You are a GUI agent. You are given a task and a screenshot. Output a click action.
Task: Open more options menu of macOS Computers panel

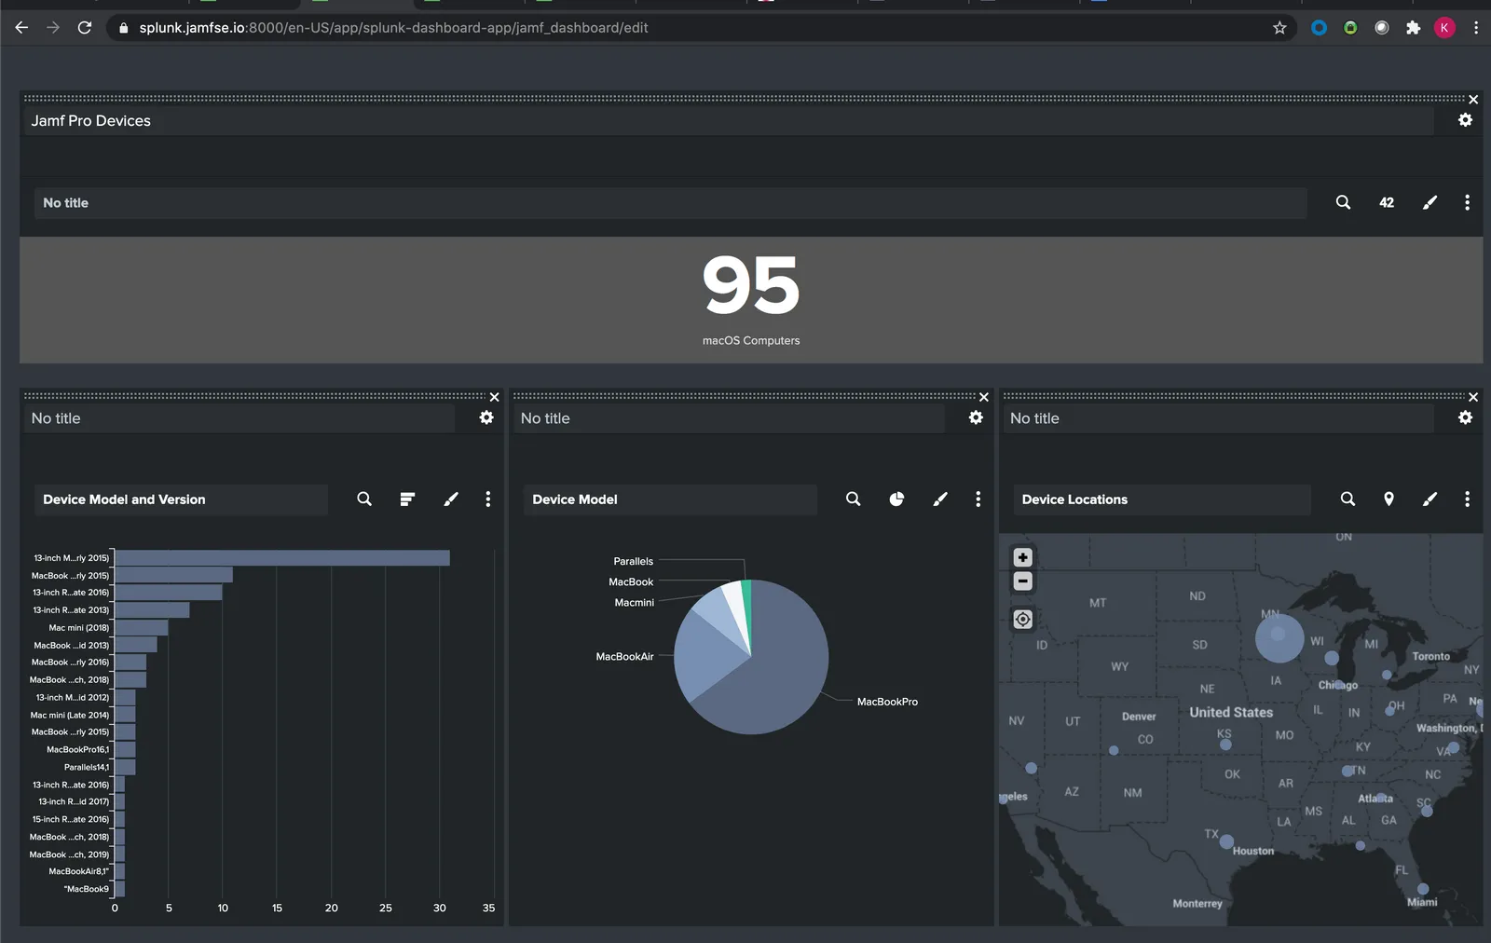[x=1467, y=202]
